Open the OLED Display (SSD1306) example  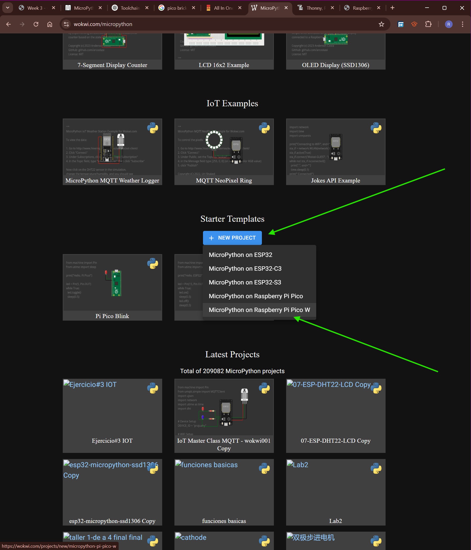coord(336,51)
